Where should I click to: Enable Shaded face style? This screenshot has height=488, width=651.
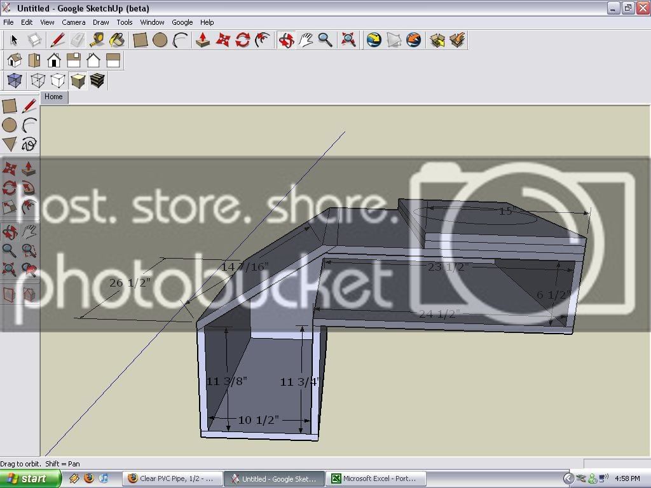click(x=78, y=80)
